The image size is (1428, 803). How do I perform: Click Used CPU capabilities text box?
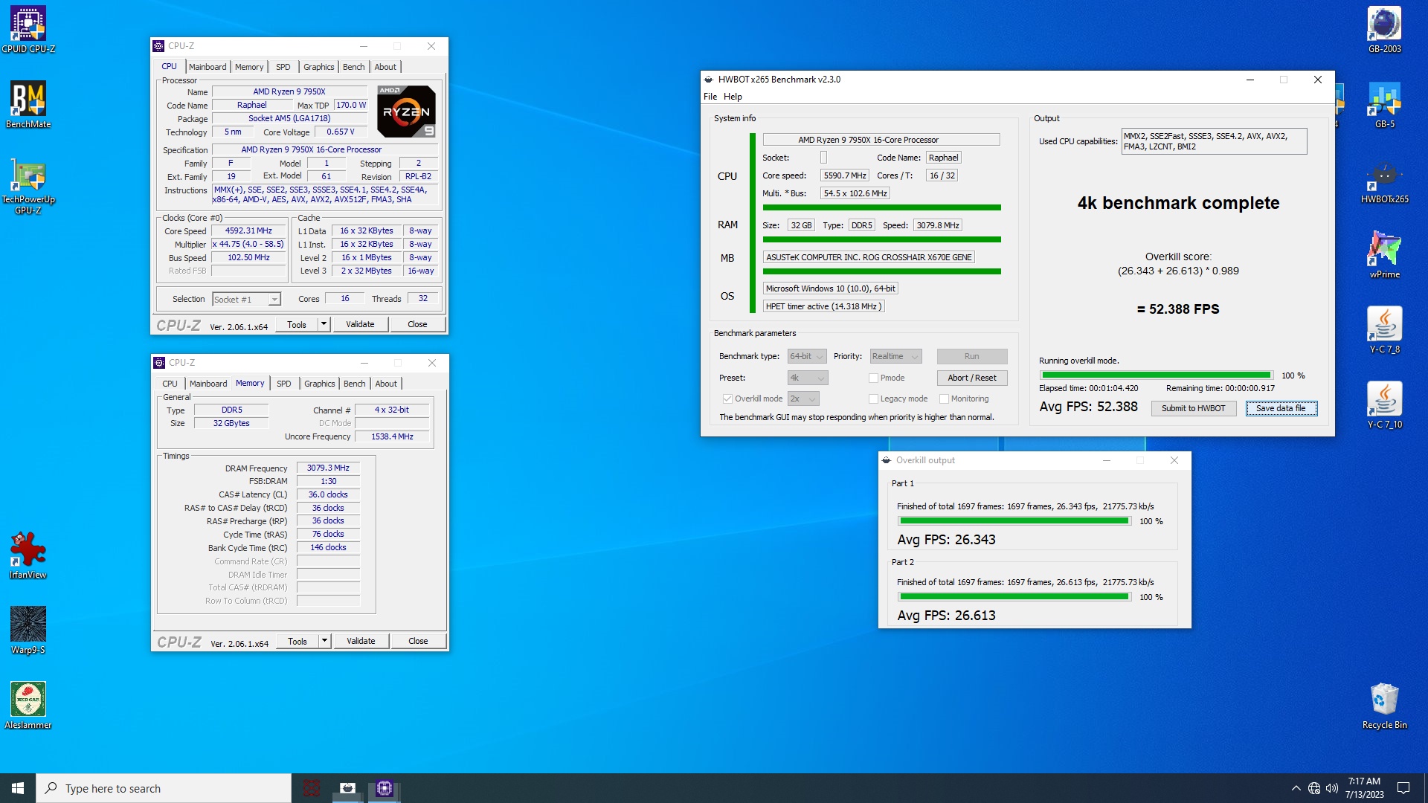pyautogui.click(x=1214, y=141)
